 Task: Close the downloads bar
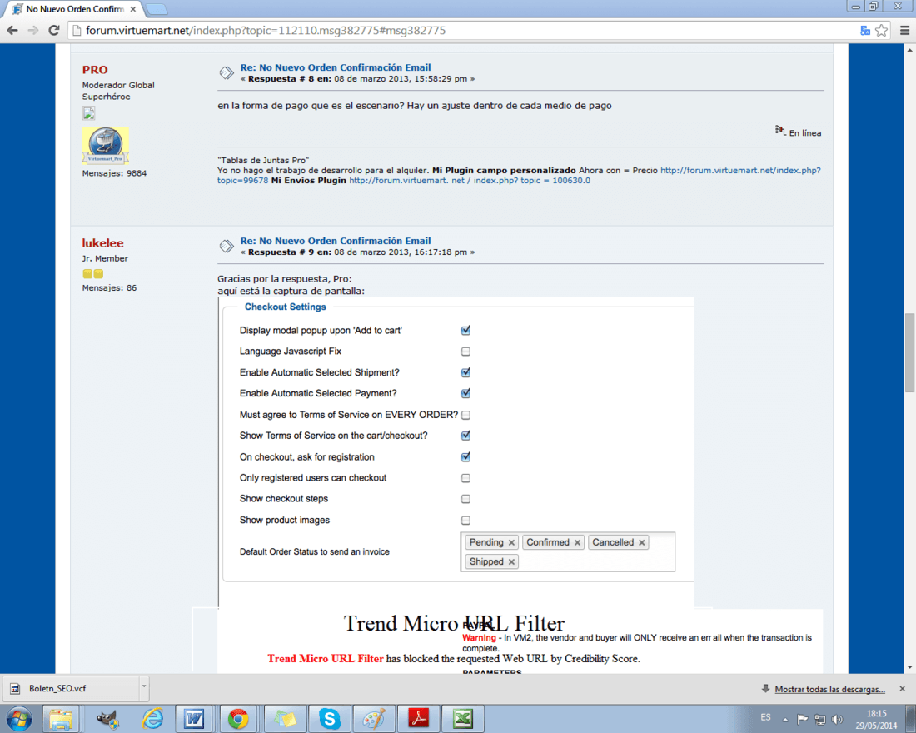coord(902,689)
